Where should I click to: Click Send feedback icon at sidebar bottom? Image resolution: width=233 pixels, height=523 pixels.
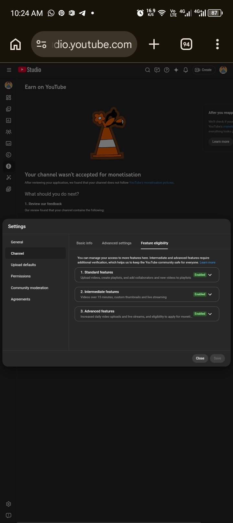[9, 515]
